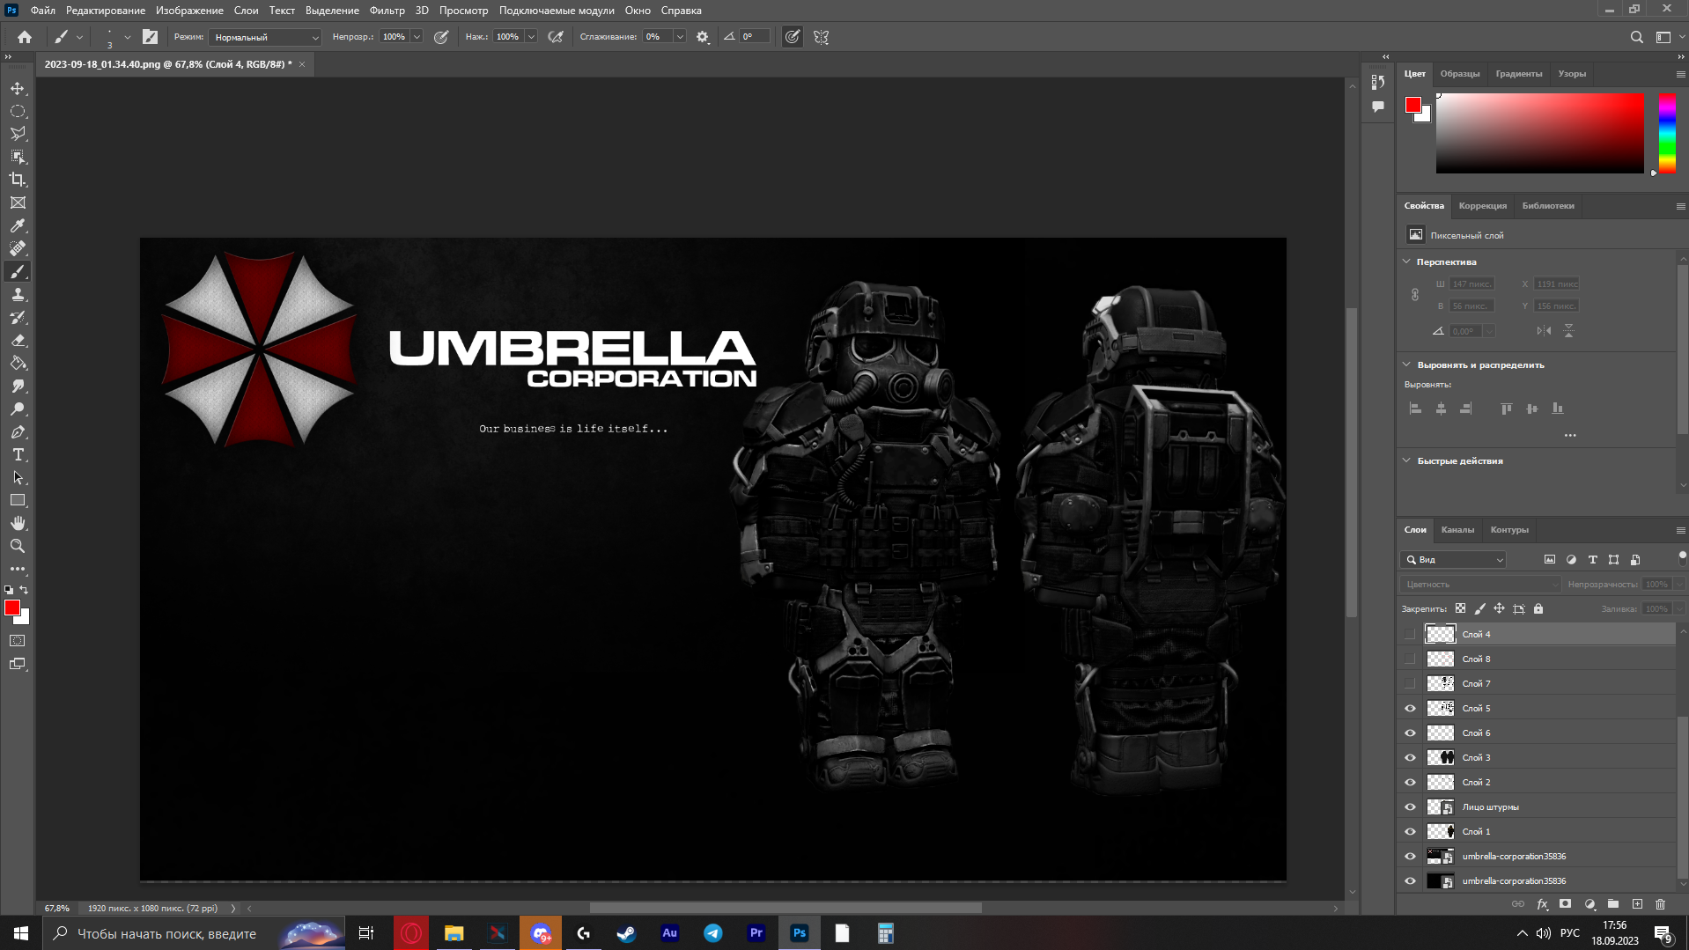Select the Eyedropper tool
The height and width of the screenshot is (950, 1689).
[18, 225]
